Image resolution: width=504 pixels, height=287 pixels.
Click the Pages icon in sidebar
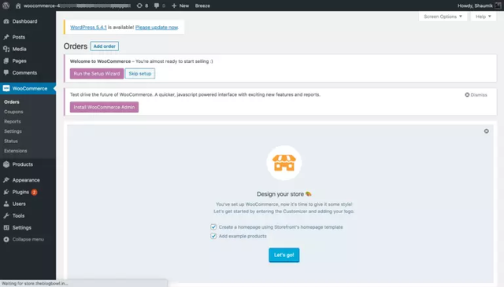(x=6, y=61)
